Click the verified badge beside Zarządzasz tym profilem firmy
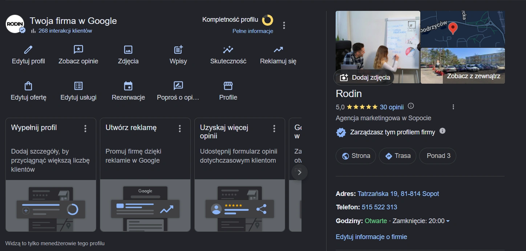Screen dimensions: 526x251 pyautogui.click(x=341, y=133)
